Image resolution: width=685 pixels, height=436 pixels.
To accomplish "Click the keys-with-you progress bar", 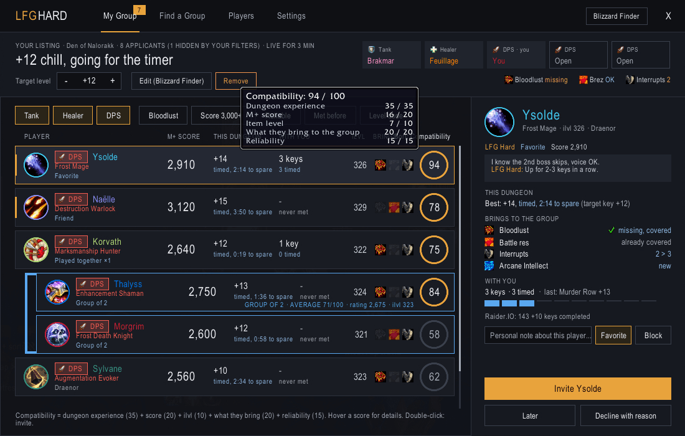I will click(x=570, y=303).
